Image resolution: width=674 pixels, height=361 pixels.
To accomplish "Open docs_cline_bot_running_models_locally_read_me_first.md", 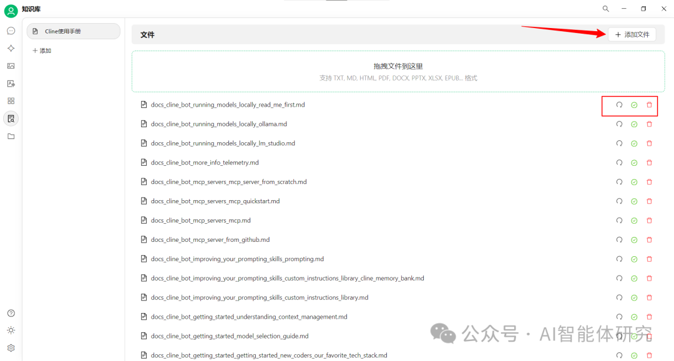I will (x=228, y=105).
